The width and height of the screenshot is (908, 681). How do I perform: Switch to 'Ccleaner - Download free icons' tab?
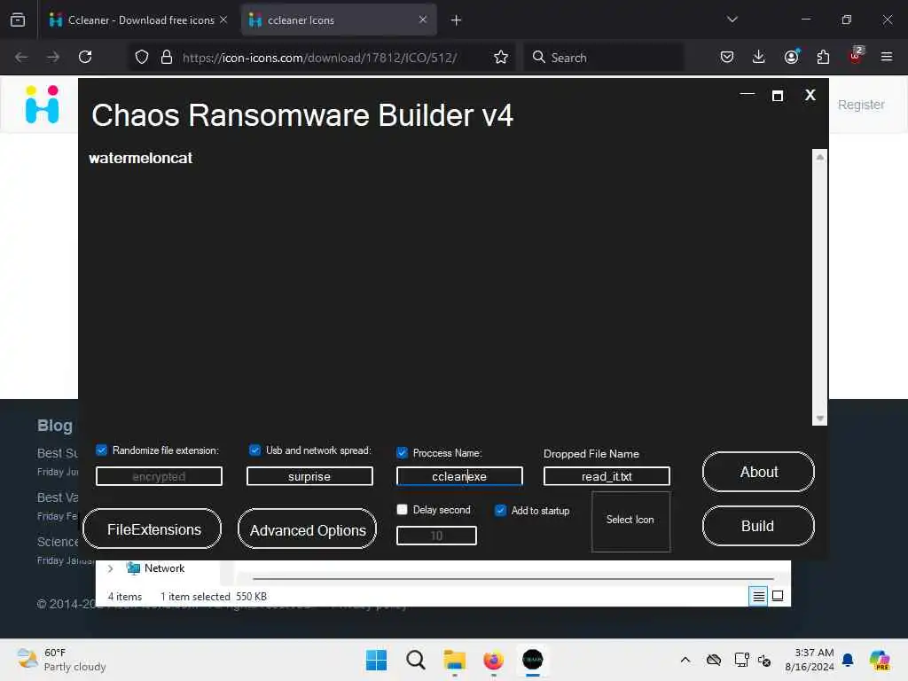137,20
